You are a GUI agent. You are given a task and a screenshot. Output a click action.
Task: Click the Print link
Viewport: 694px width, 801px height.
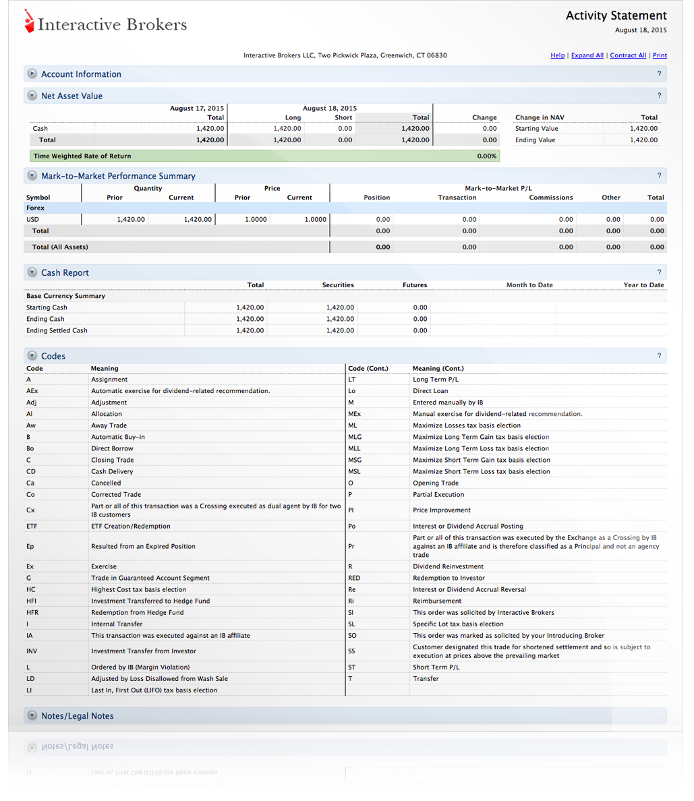[660, 55]
